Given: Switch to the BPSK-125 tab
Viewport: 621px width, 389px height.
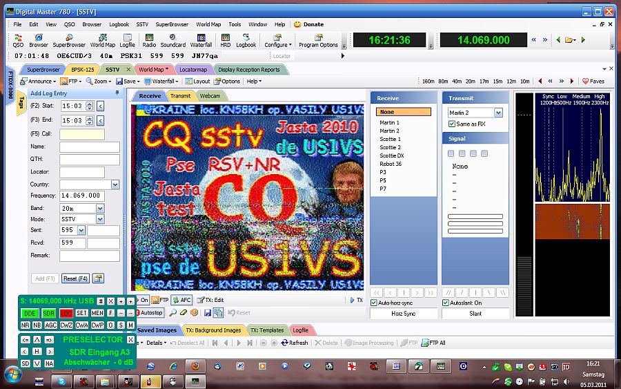Looking at the screenshot, I should click(x=82, y=70).
